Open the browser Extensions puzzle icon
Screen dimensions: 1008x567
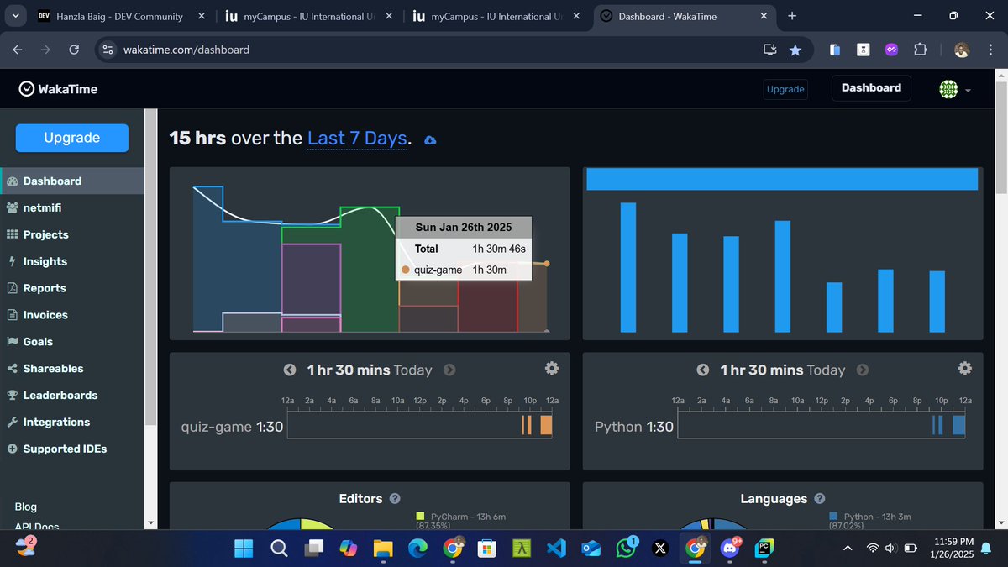pyautogui.click(x=920, y=50)
